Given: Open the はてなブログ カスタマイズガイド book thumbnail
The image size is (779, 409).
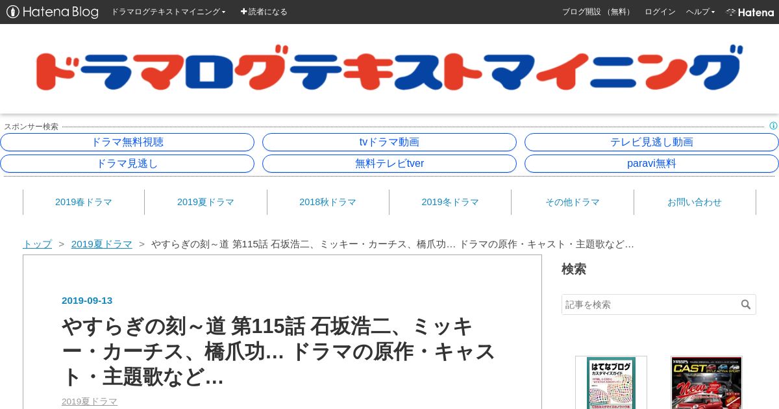Looking at the screenshot, I should pyautogui.click(x=611, y=383).
